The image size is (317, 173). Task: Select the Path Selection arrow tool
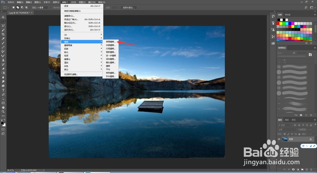coord(3,99)
